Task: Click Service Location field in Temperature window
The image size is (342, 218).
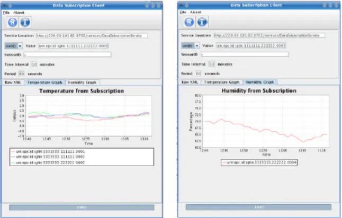Action: (92, 35)
